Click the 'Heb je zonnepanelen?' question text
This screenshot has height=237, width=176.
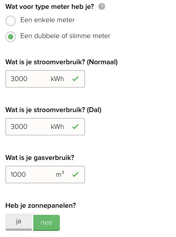coord(40,206)
